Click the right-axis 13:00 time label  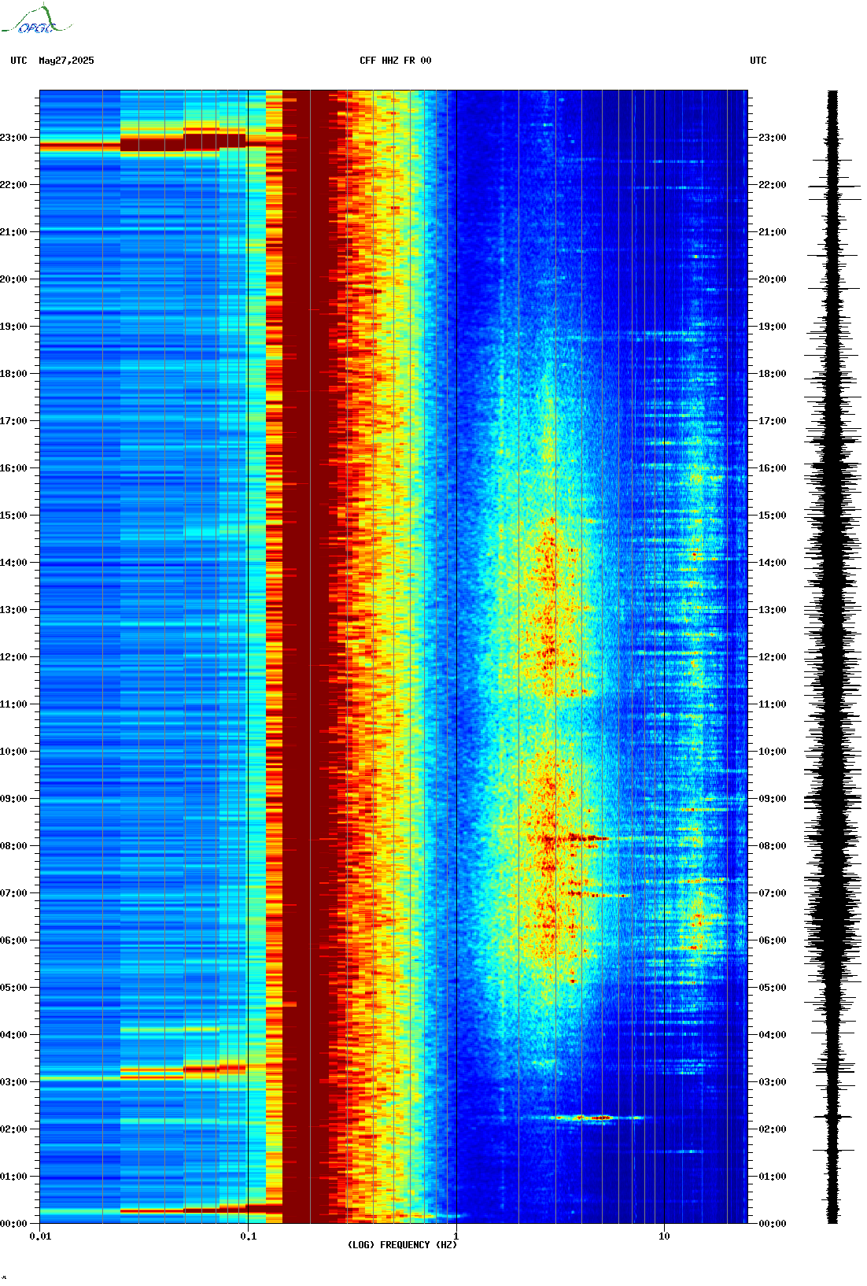point(773,610)
